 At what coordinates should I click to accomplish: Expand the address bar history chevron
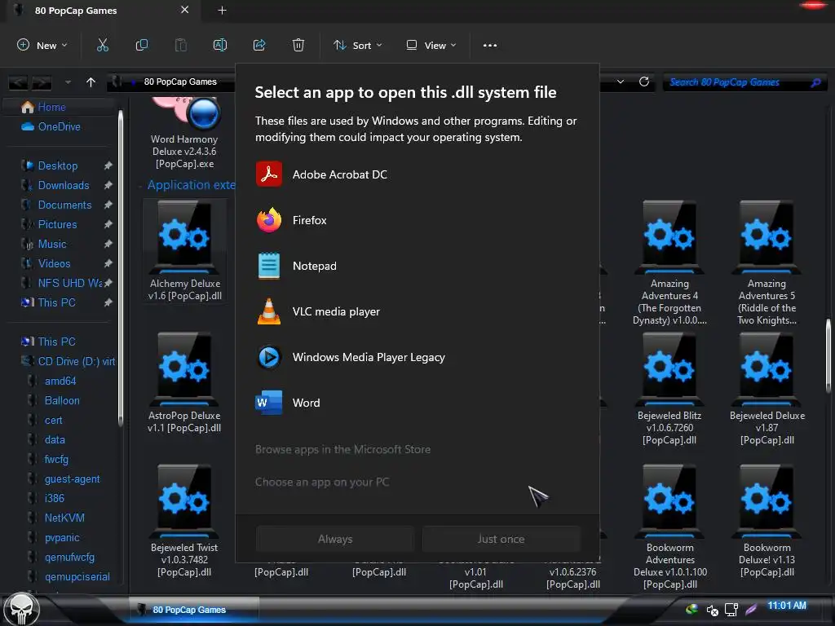click(621, 82)
